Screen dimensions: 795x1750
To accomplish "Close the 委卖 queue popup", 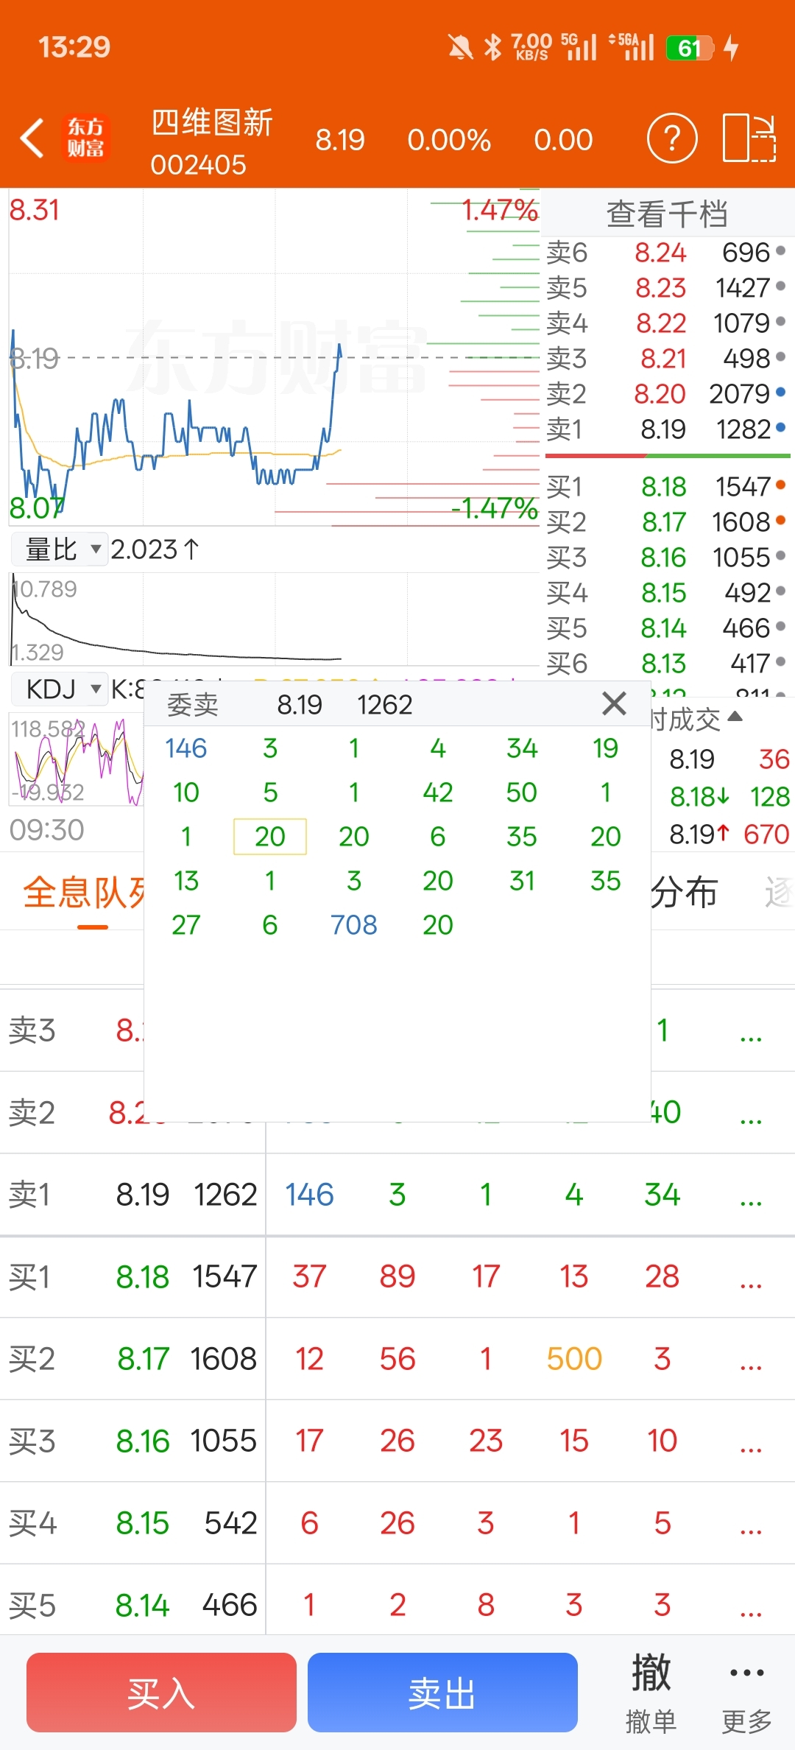I will tap(614, 703).
